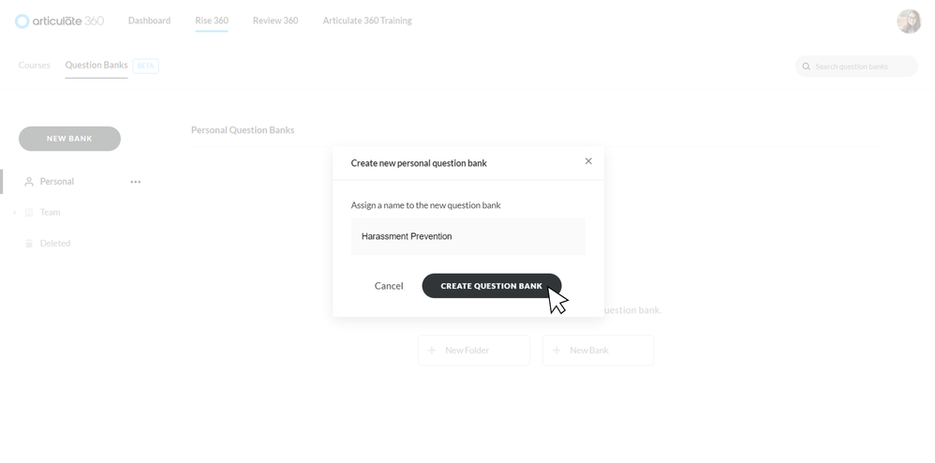Click the Articulate 360 logo
935x463 pixels.
pyautogui.click(x=59, y=21)
